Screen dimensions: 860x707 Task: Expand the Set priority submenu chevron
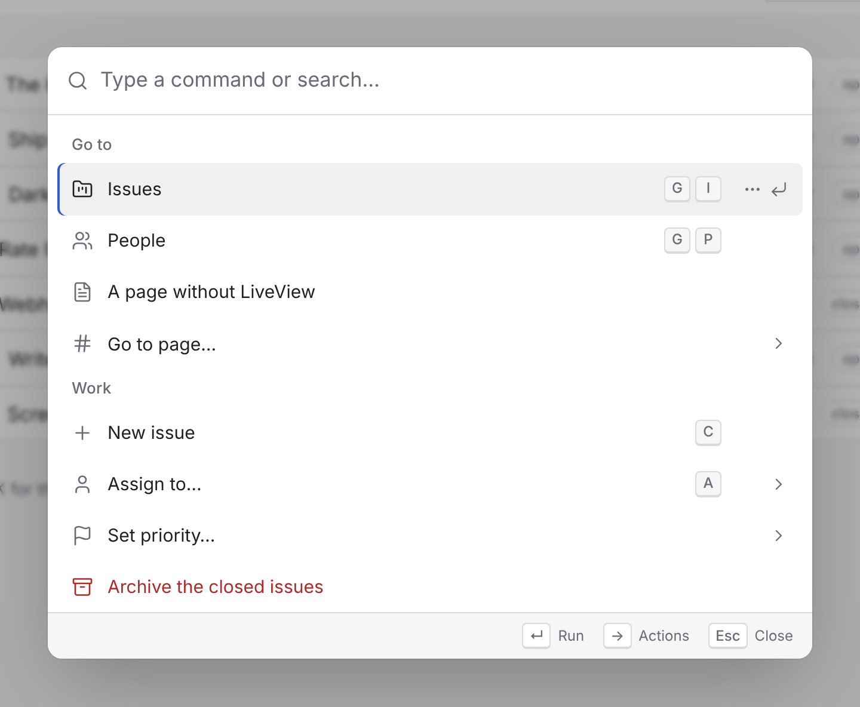click(x=778, y=536)
